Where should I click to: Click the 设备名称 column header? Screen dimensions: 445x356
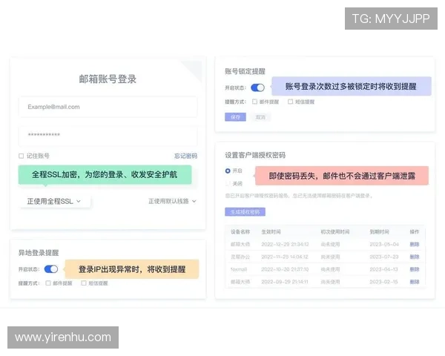click(240, 231)
